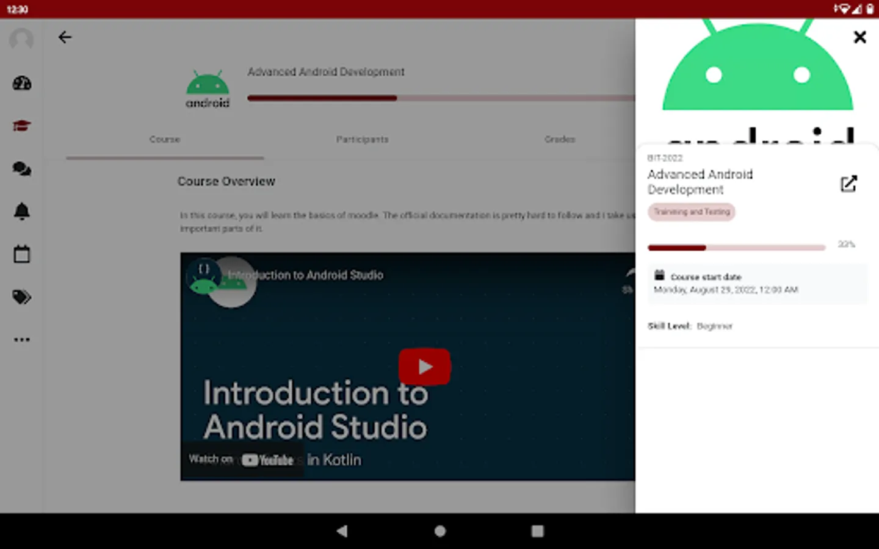Click the Wi-Fi icon in status bar
Screen dimensions: 879x549
point(844,9)
